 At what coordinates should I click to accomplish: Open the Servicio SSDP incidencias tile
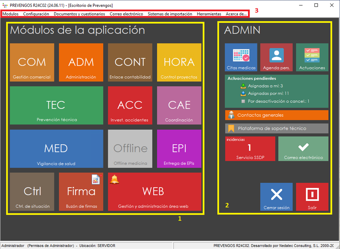pos(250,149)
